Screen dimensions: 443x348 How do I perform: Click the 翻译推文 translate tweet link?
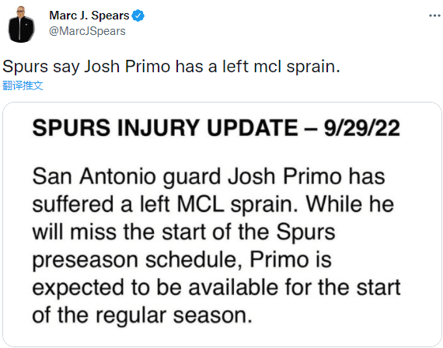tap(23, 85)
